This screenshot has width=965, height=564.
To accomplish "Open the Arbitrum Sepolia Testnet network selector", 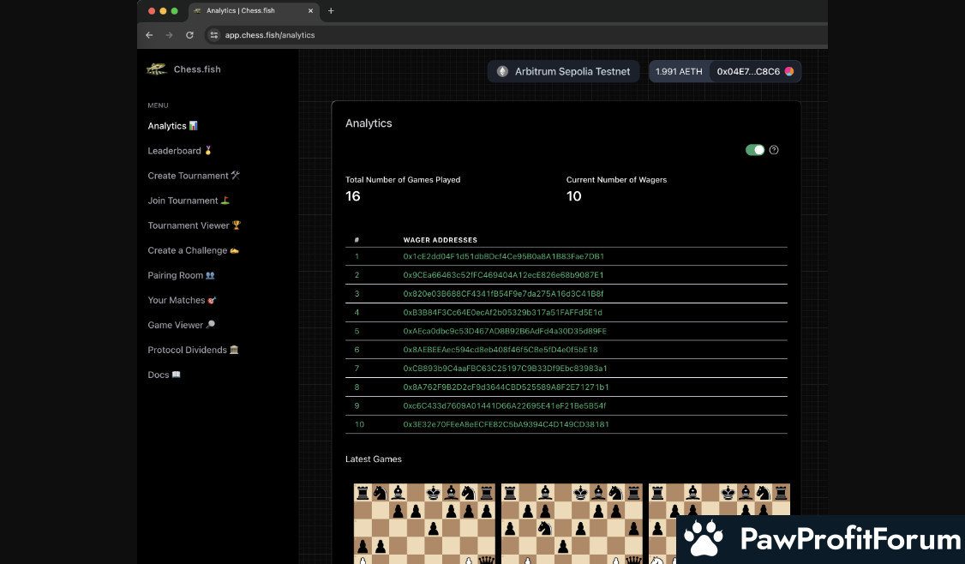I will click(x=564, y=72).
